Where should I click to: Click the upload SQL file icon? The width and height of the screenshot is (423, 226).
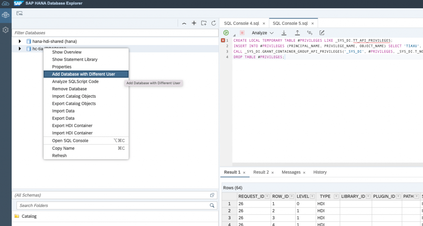point(297,33)
